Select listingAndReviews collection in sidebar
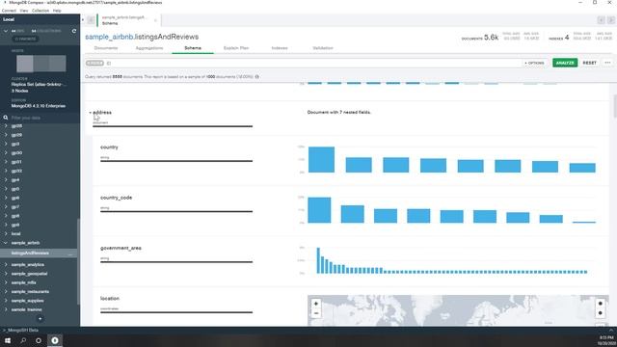Image resolution: width=617 pixels, height=347 pixels. [x=30, y=254]
